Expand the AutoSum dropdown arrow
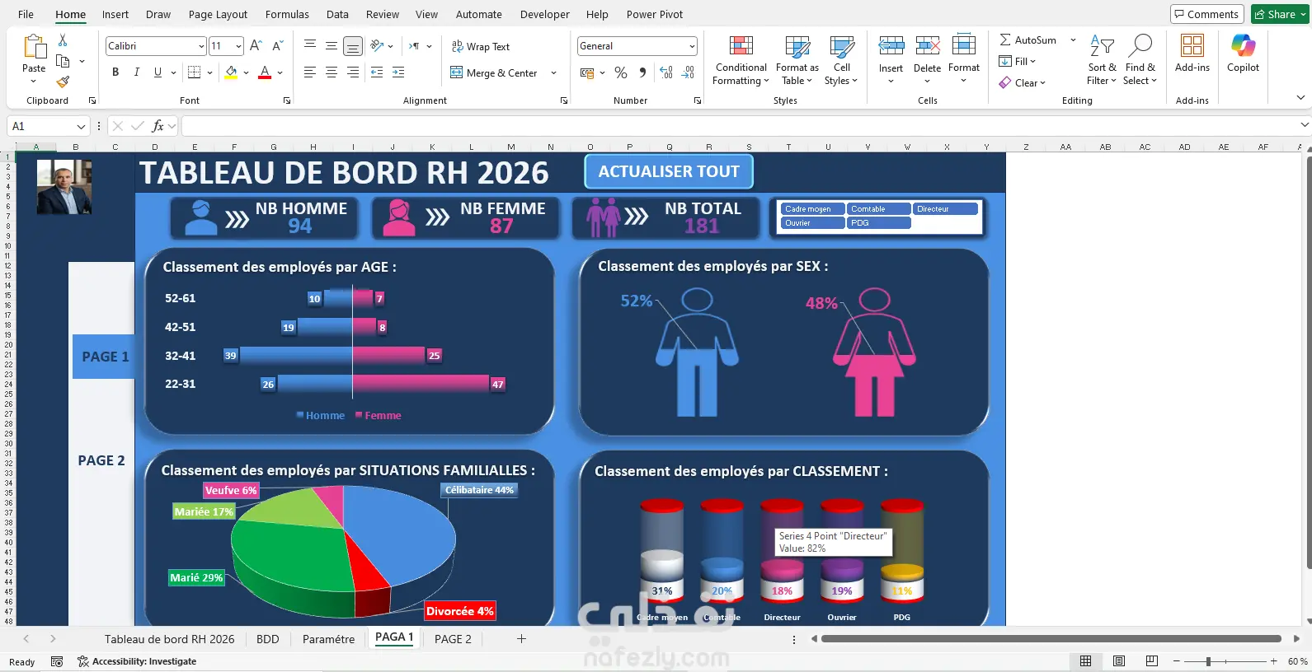Viewport: 1312px width, 672px height. (1073, 40)
